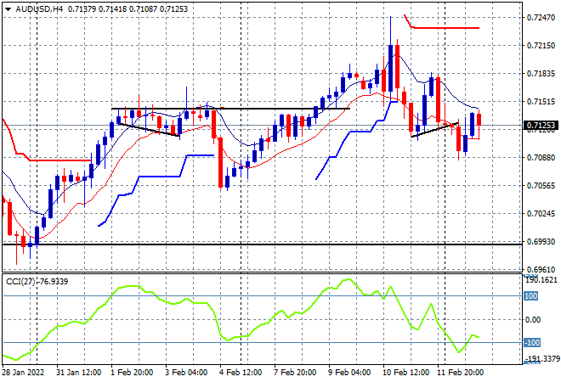The width and height of the screenshot is (561, 382).
Task: Open the chart menu triangle beside AUDUSD,H4
Action: pyautogui.click(x=8, y=9)
